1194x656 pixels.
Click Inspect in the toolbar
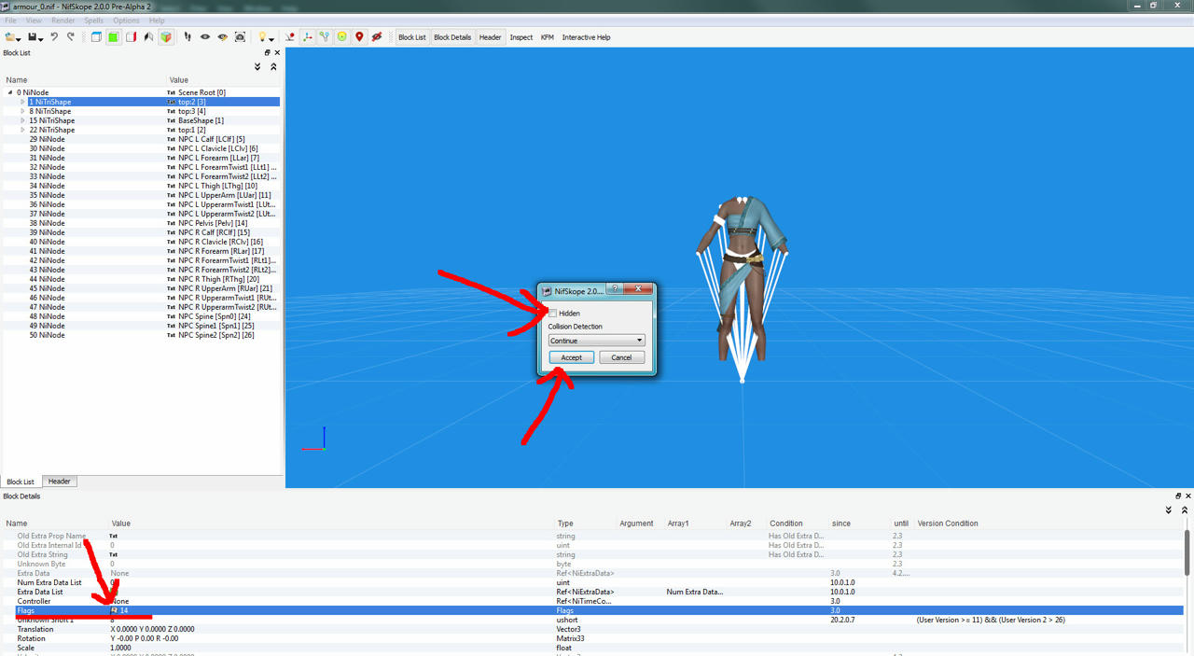(x=521, y=37)
